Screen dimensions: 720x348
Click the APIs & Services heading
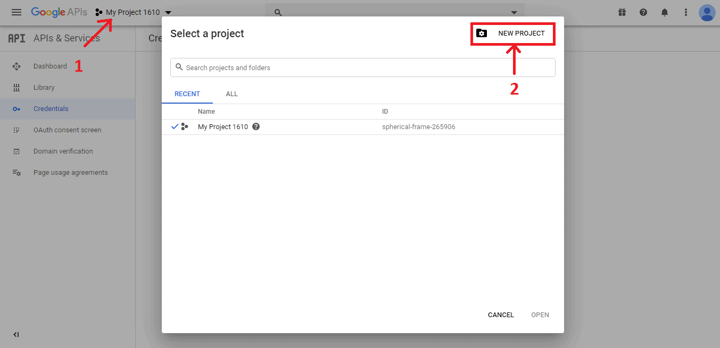click(67, 38)
